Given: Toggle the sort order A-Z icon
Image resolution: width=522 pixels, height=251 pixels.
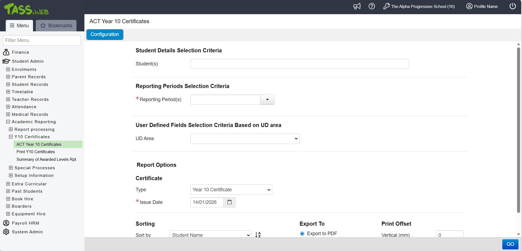Looking at the screenshot, I should tap(258, 235).
